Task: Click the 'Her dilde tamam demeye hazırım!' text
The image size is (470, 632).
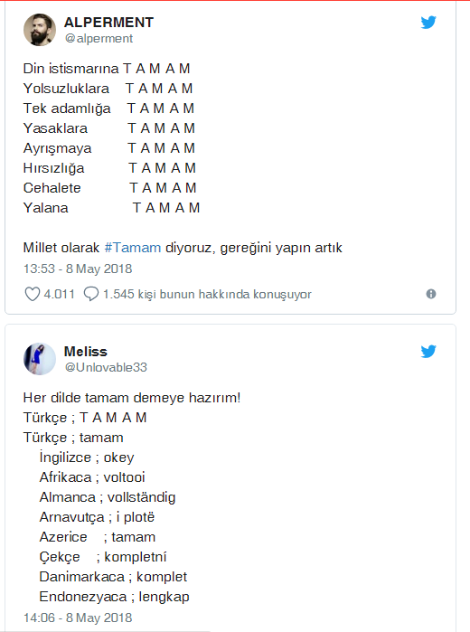Action: [132, 398]
